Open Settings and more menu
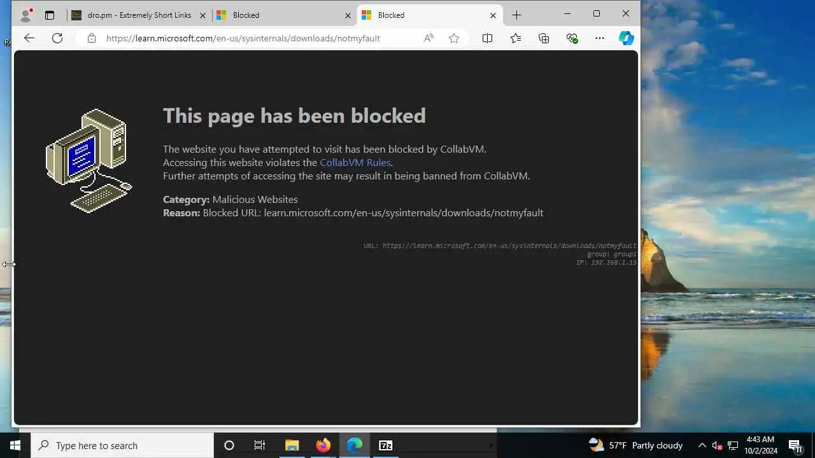The image size is (815, 458). click(600, 38)
